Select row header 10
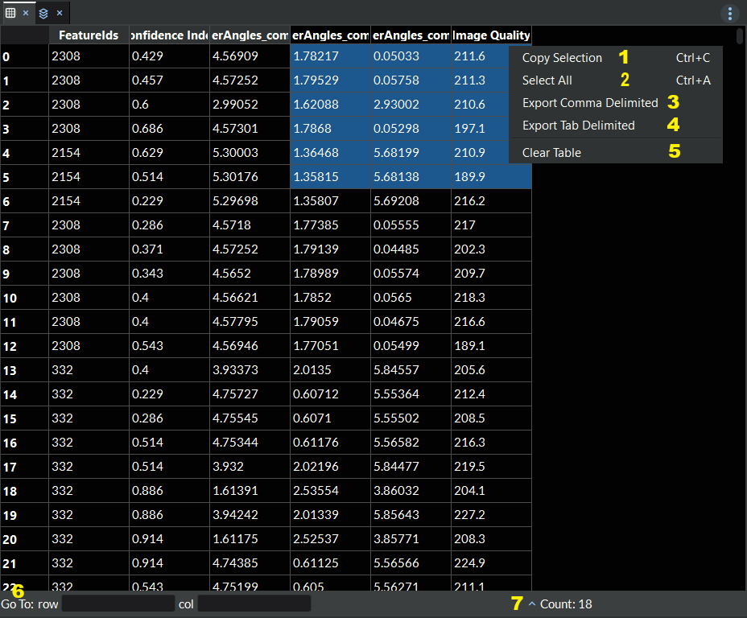This screenshot has height=618, width=747. pos(24,298)
